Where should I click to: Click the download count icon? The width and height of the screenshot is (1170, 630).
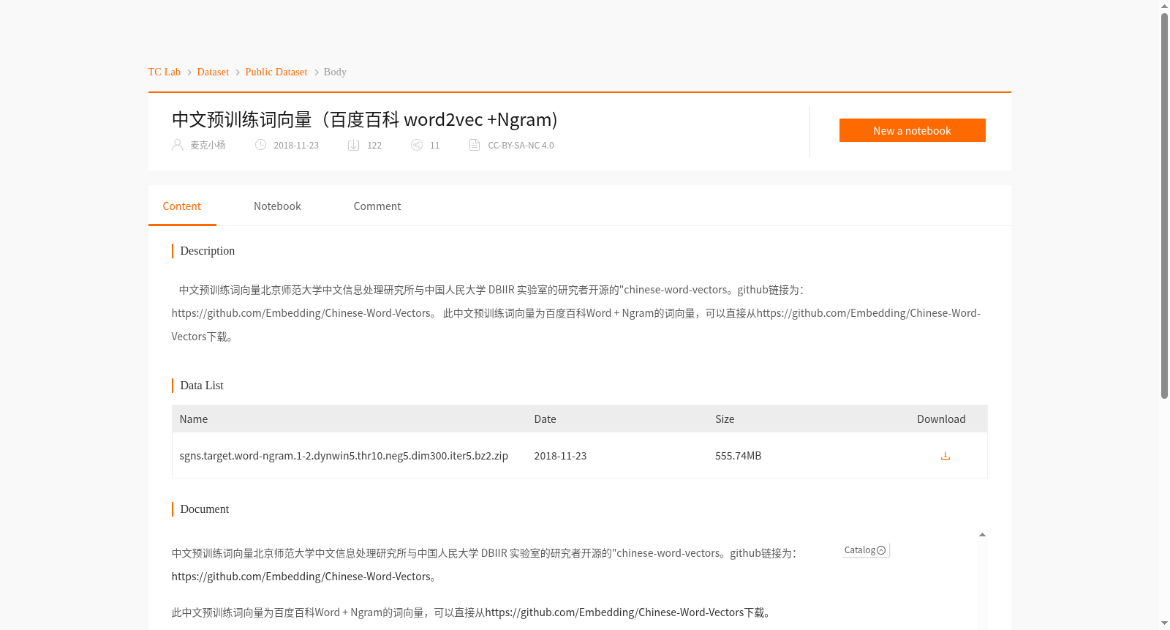353,145
